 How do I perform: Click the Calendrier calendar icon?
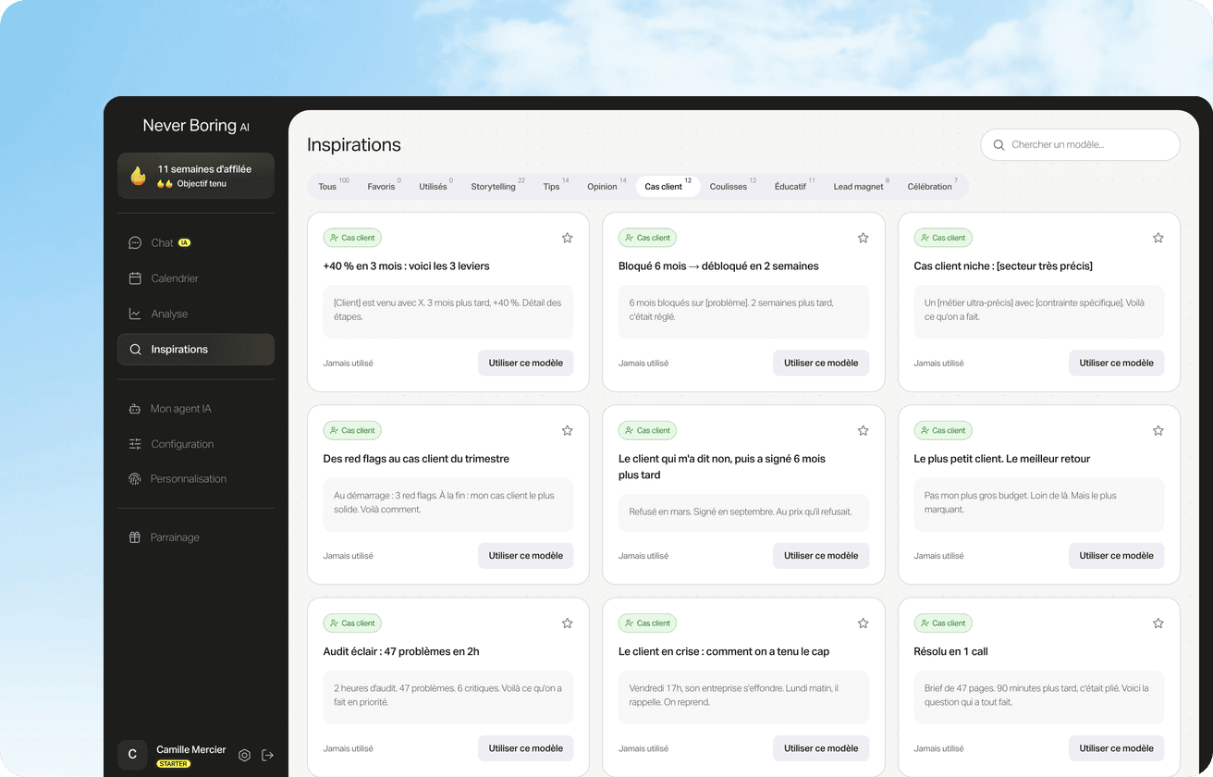[x=135, y=278]
